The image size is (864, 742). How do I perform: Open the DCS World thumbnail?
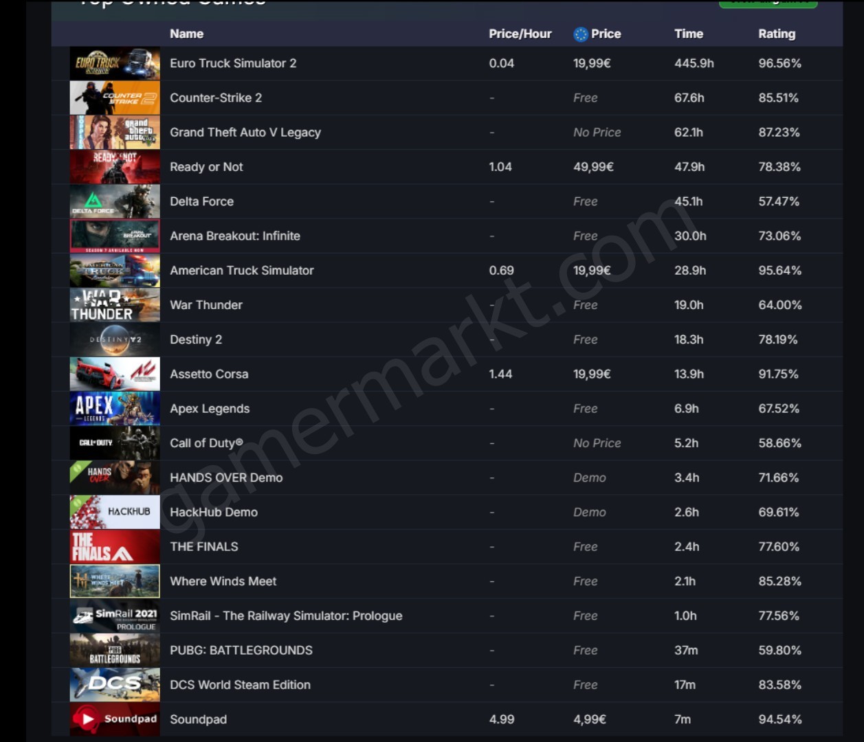(x=115, y=685)
